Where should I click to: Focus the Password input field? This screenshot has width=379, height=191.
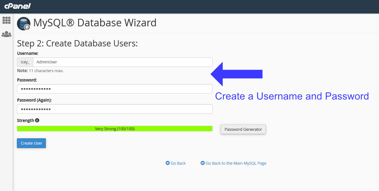(x=115, y=89)
